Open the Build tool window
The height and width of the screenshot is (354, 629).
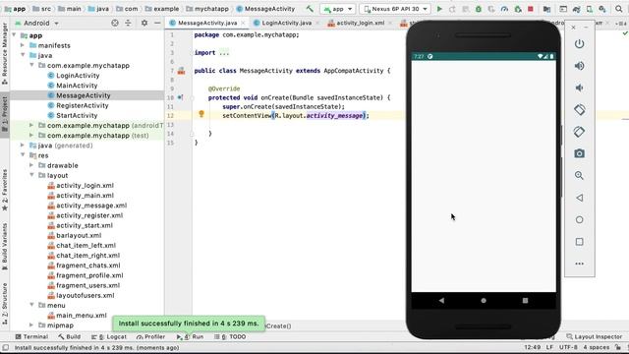click(x=69, y=336)
